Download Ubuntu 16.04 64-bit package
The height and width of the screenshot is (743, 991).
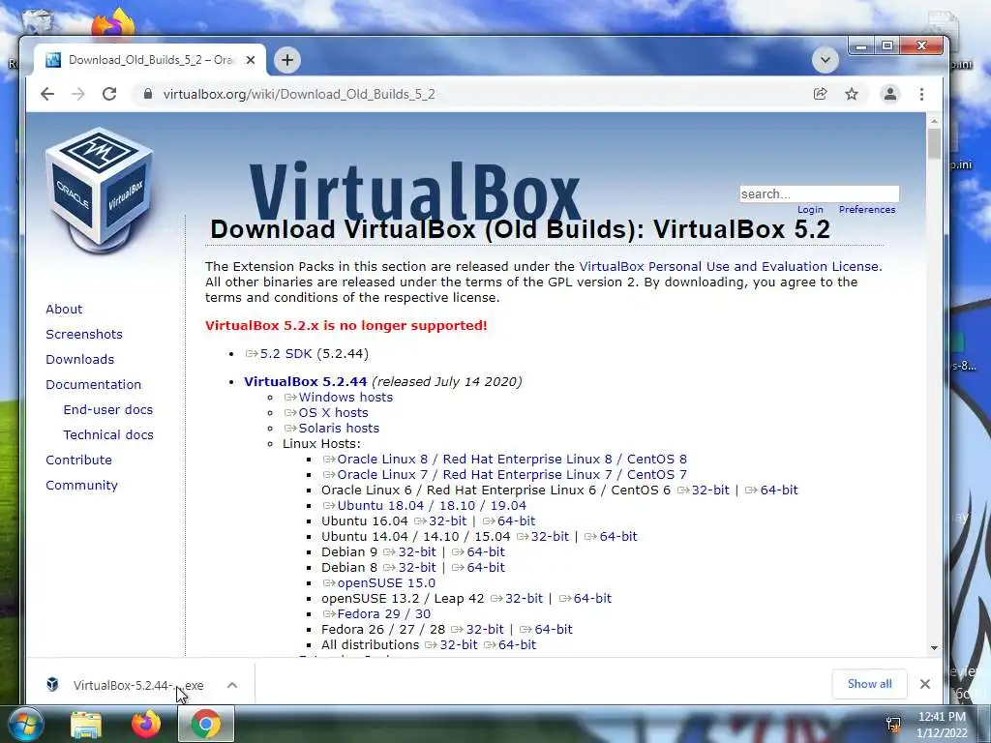(509, 521)
